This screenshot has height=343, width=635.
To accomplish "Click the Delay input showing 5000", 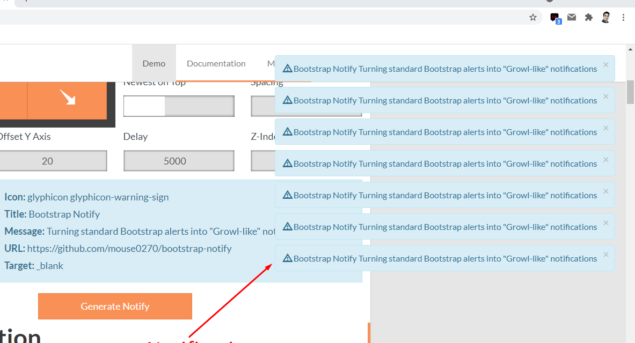I will (179, 161).
